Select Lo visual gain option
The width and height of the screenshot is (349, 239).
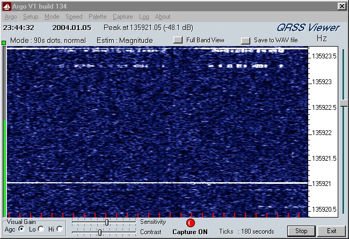tap(41, 229)
